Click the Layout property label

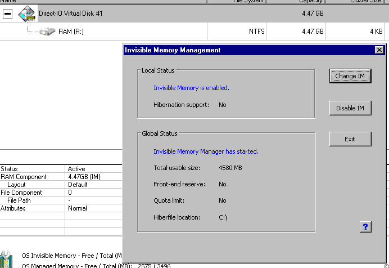coord(16,185)
